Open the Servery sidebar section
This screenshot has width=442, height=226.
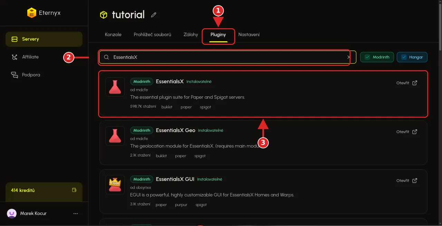coord(44,39)
